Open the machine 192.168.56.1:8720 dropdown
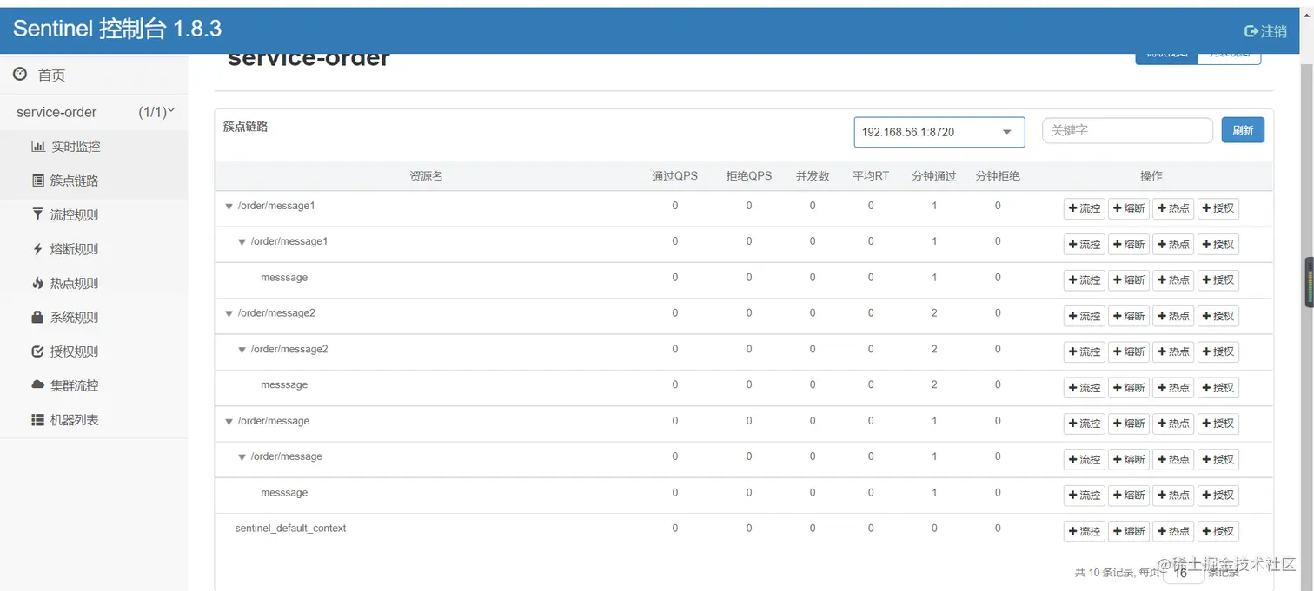 pyautogui.click(x=939, y=132)
